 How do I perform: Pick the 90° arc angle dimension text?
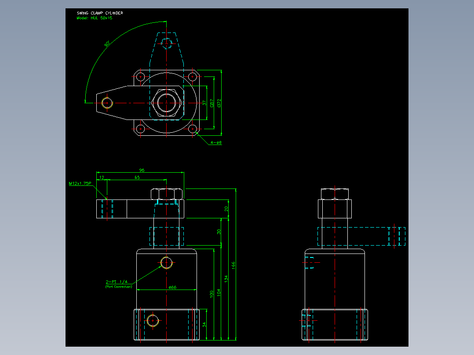tap(107, 44)
